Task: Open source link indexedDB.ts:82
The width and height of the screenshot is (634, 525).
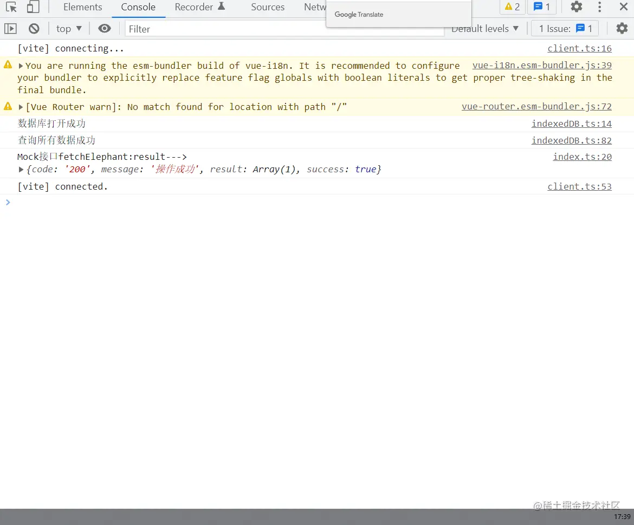Action: point(571,140)
